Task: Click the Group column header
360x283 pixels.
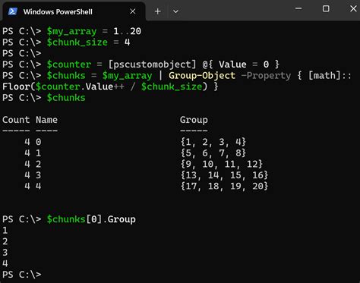Action: pyautogui.click(x=194, y=120)
